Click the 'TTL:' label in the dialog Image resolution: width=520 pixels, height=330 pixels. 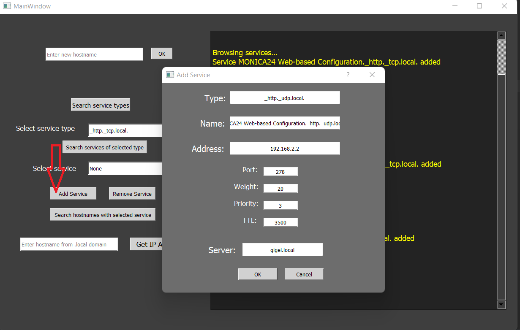[250, 220]
